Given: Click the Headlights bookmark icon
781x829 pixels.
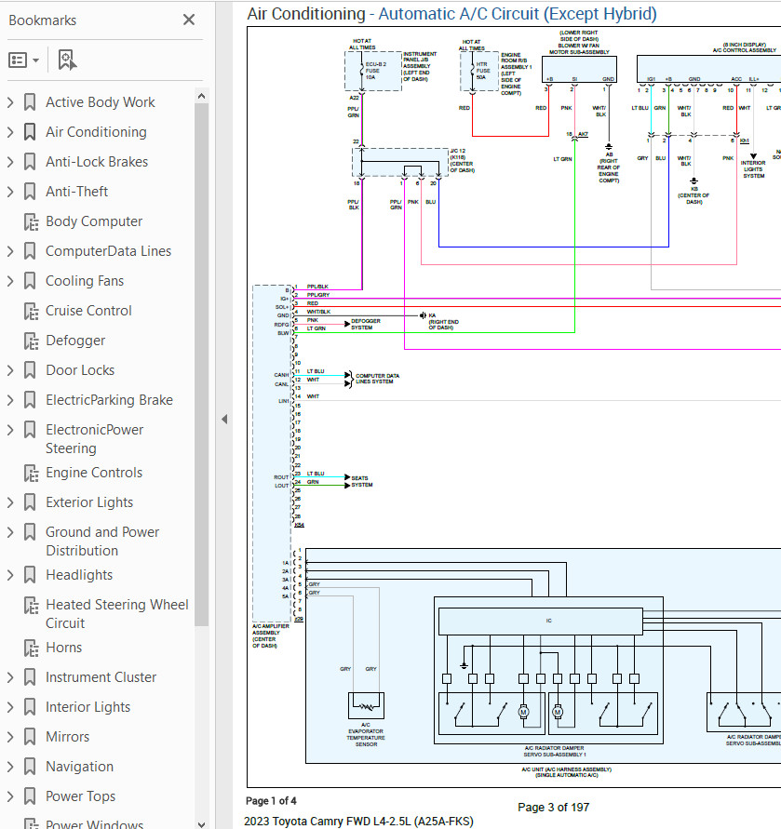Looking at the screenshot, I should (x=30, y=575).
